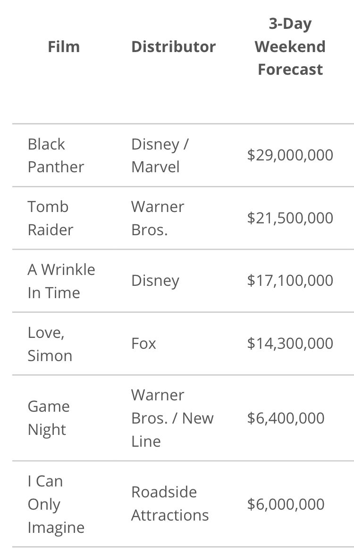Select Warner Bros. distributor for Tomb Raider
The width and height of the screenshot is (354, 548).
[x=158, y=218]
